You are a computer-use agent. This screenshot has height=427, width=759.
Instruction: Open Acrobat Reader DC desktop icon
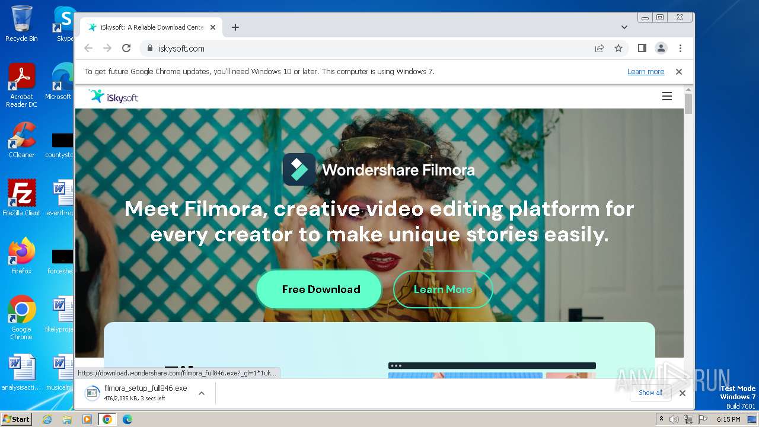(x=21, y=86)
